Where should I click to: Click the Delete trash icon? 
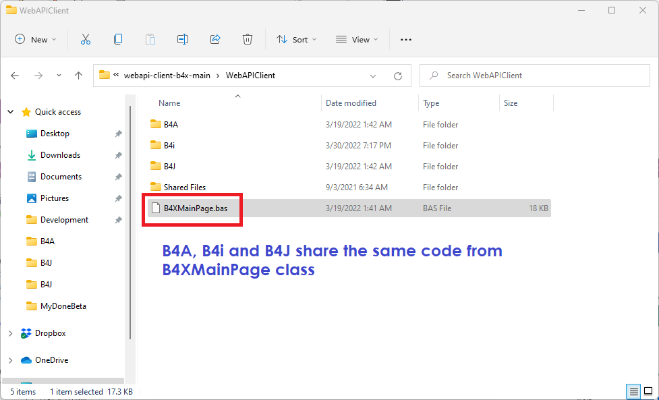click(x=248, y=40)
